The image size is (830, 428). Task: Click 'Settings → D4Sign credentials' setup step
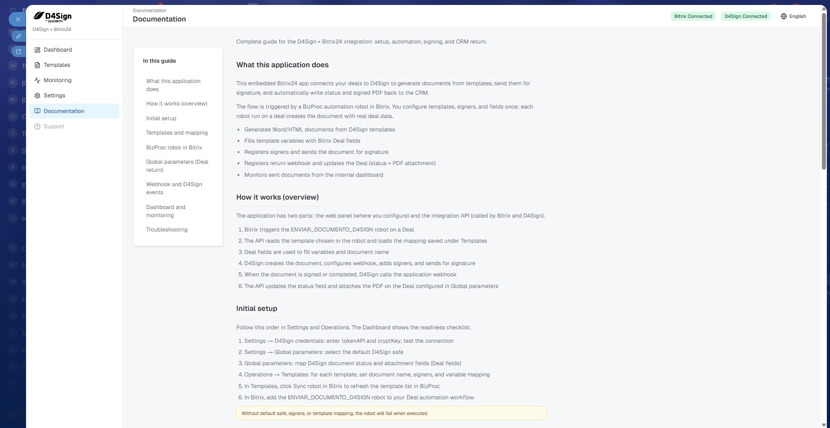(349, 341)
